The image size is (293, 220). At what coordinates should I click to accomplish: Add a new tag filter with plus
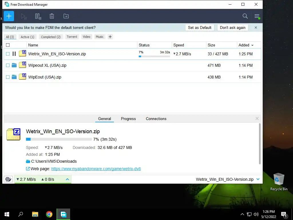[x=110, y=37]
